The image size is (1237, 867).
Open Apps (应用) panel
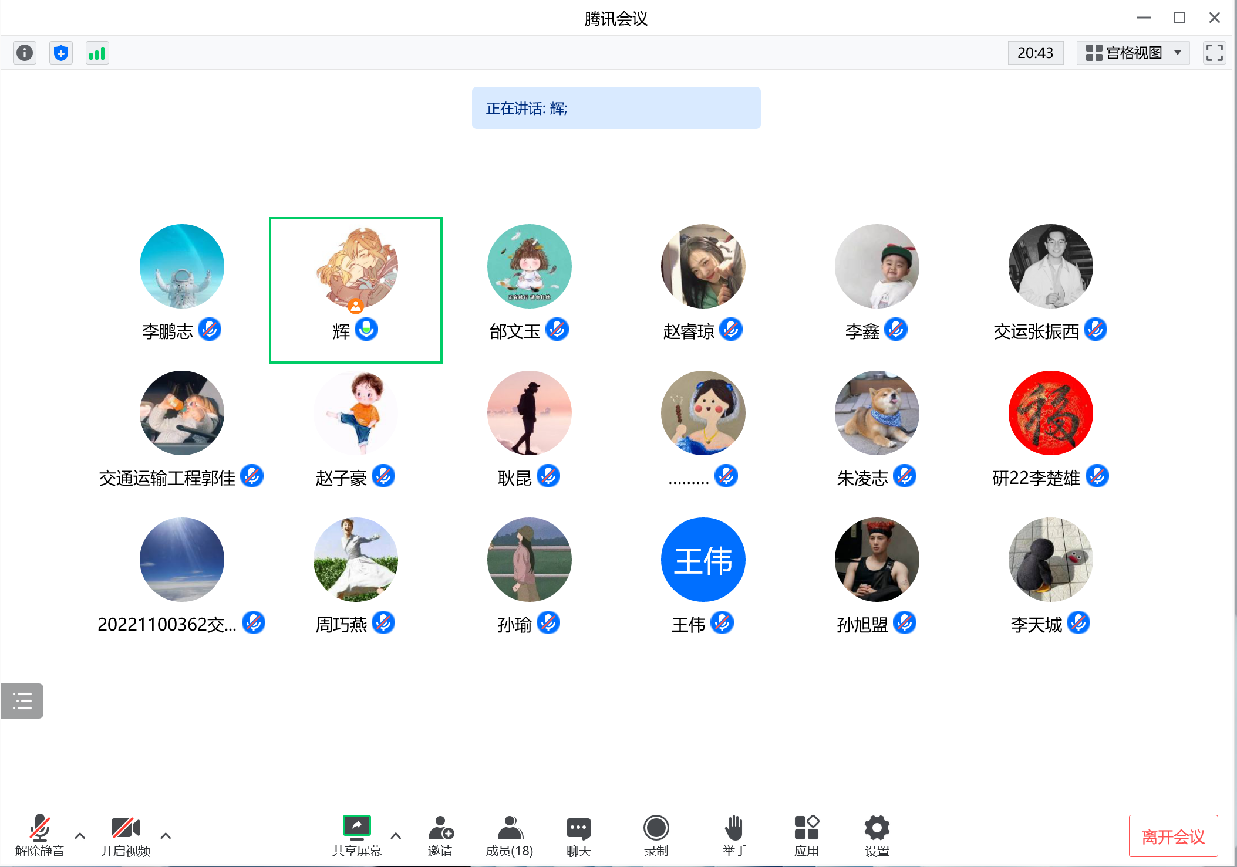click(x=806, y=835)
